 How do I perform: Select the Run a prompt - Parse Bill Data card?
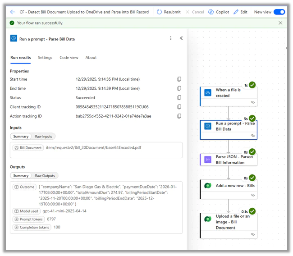[229, 130]
